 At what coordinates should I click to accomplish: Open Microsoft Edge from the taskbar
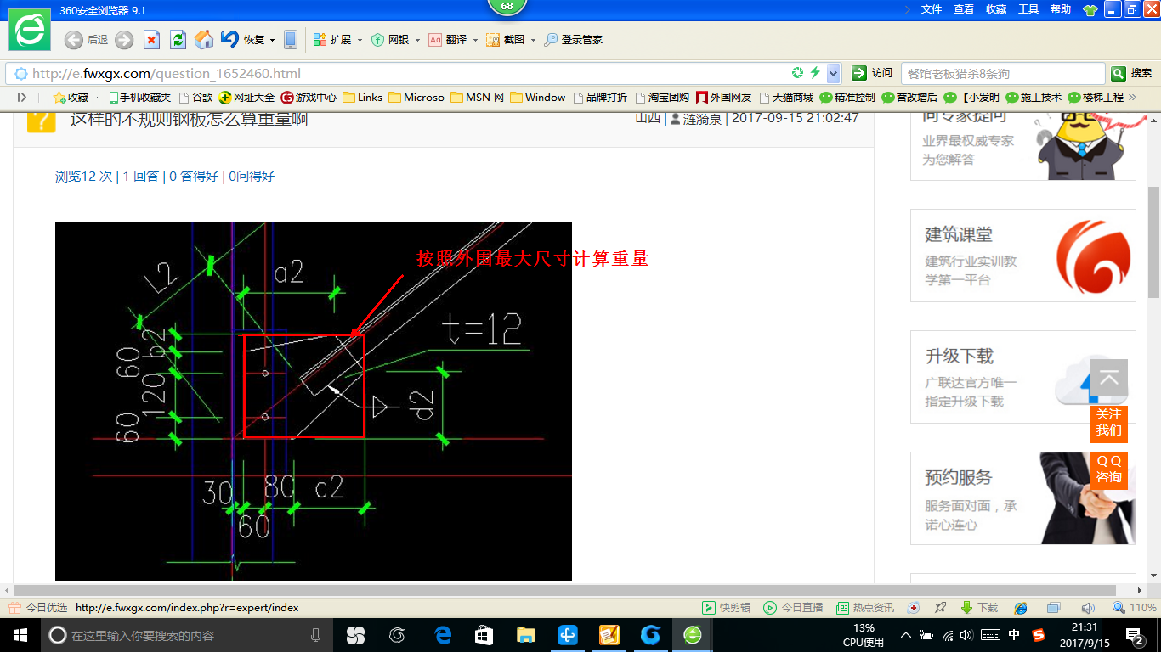pos(443,635)
